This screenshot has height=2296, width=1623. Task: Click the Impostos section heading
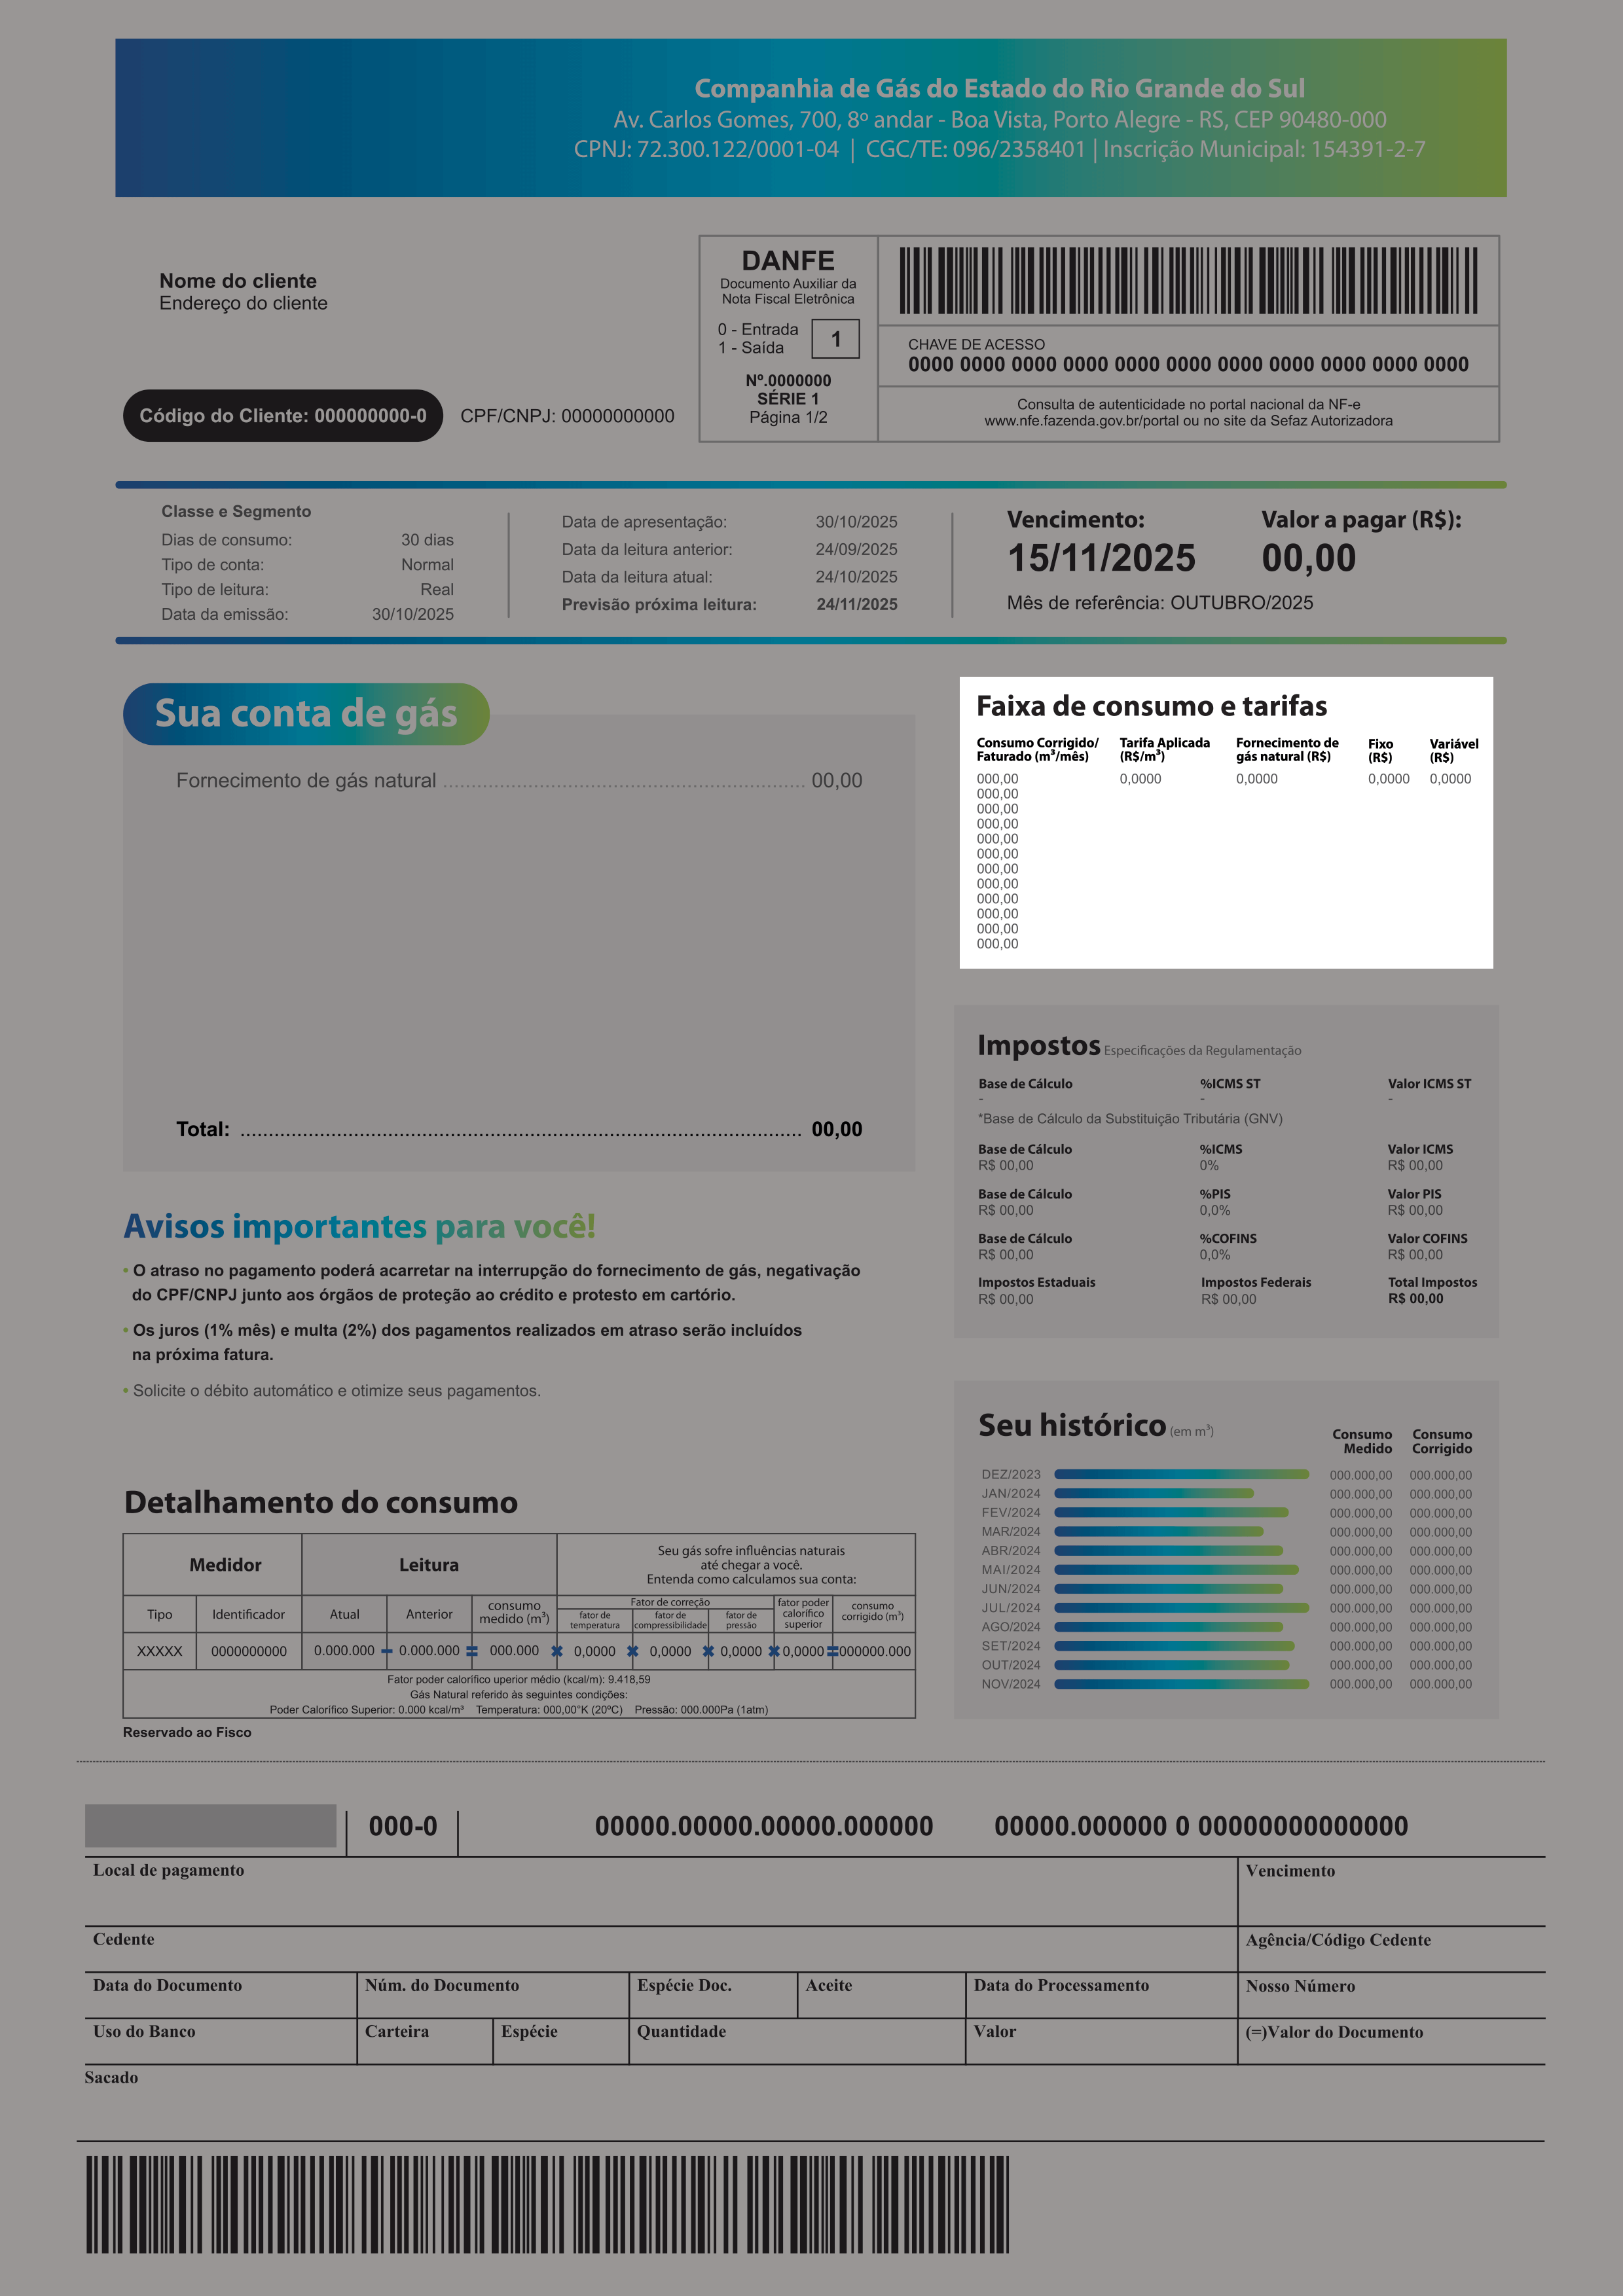pyautogui.click(x=1038, y=1045)
